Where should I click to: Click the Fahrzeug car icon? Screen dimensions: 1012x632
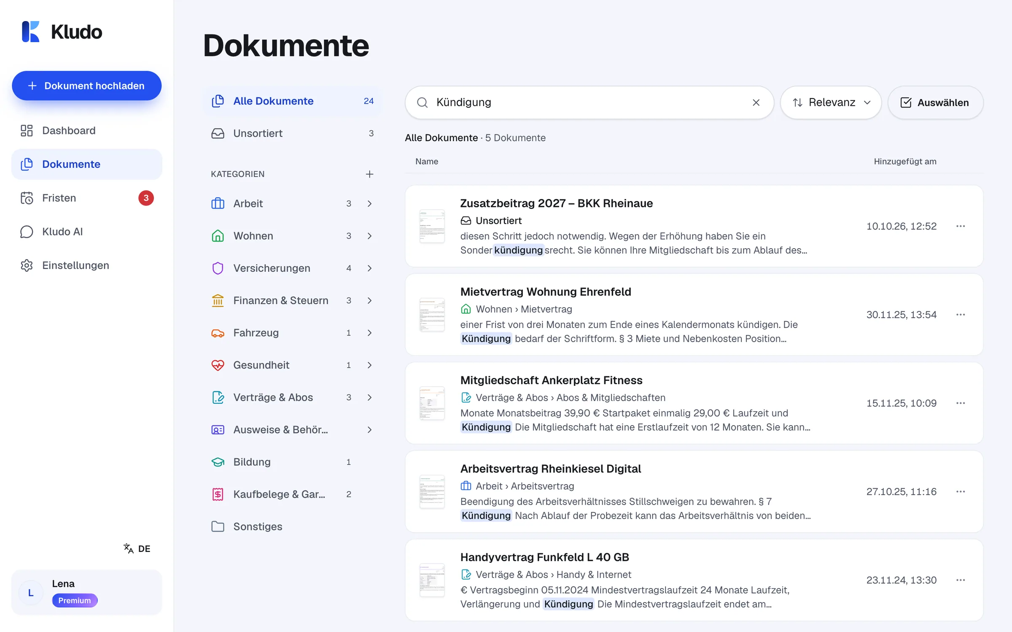[x=218, y=333]
